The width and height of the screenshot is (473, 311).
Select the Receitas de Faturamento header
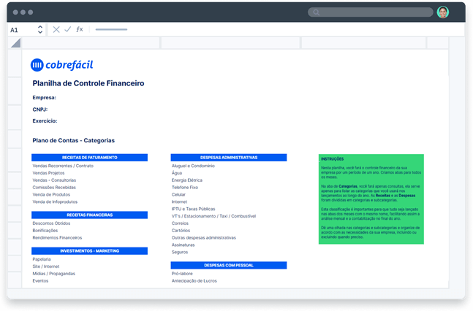click(x=90, y=158)
